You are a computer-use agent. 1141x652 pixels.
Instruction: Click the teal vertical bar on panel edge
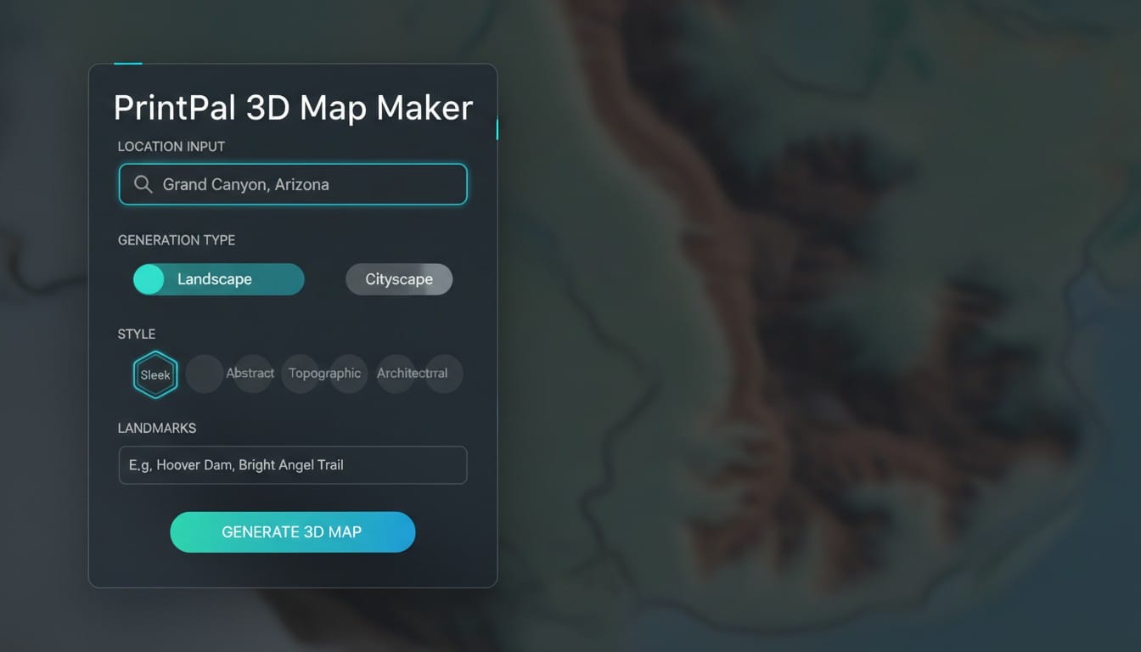tap(497, 129)
